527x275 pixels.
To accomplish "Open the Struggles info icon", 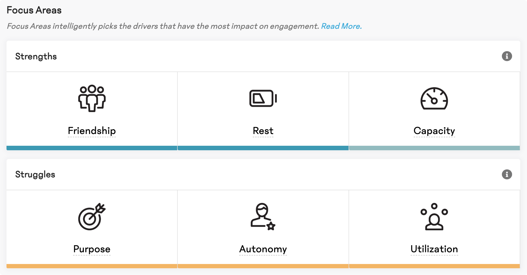I will (x=507, y=174).
